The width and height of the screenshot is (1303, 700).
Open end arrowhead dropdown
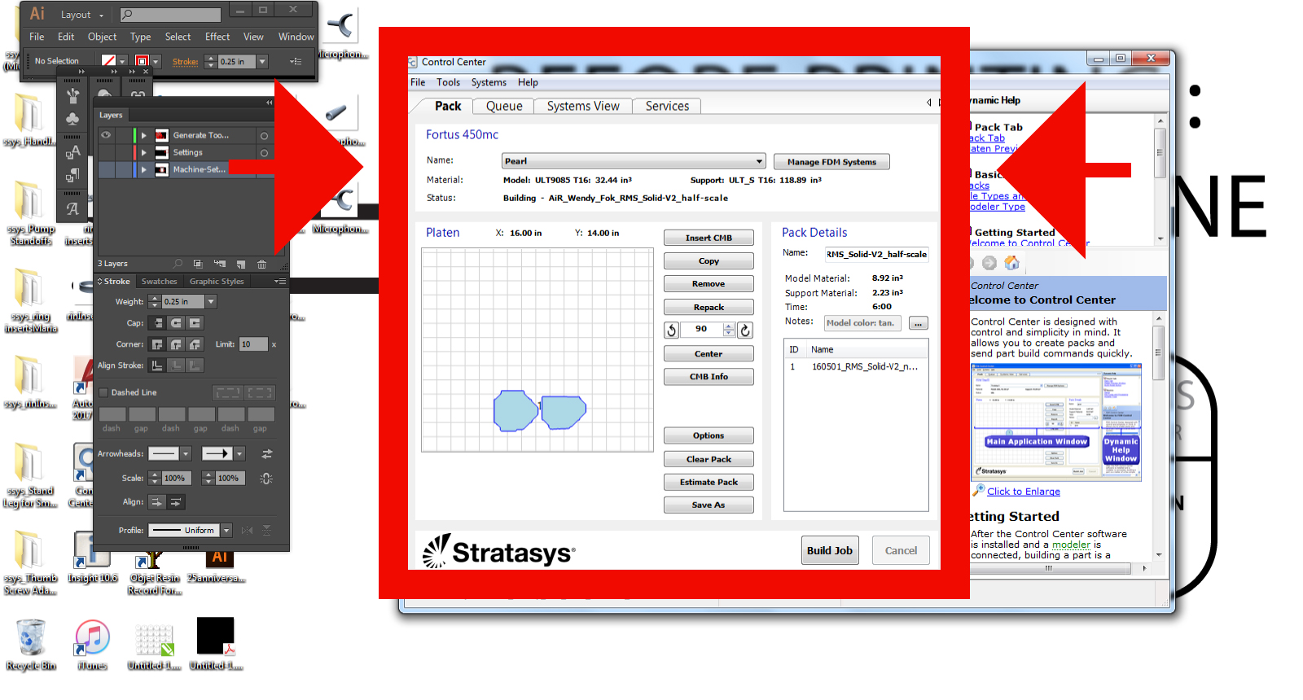239,454
